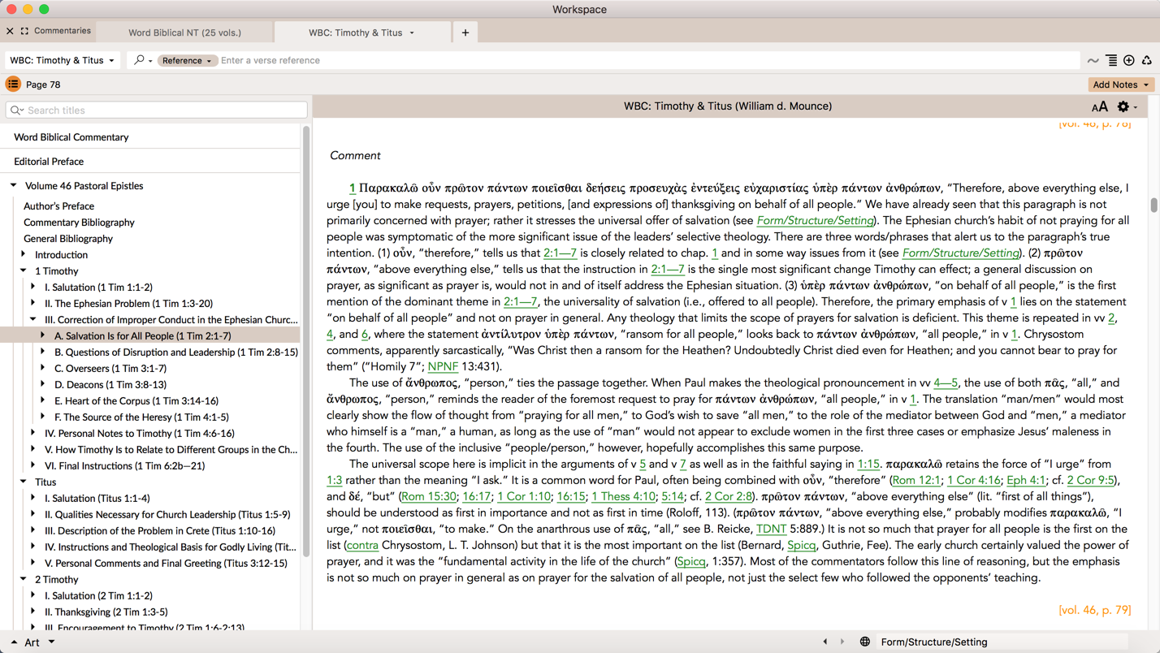Open the Reference search type dropdown

pyautogui.click(x=186, y=60)
